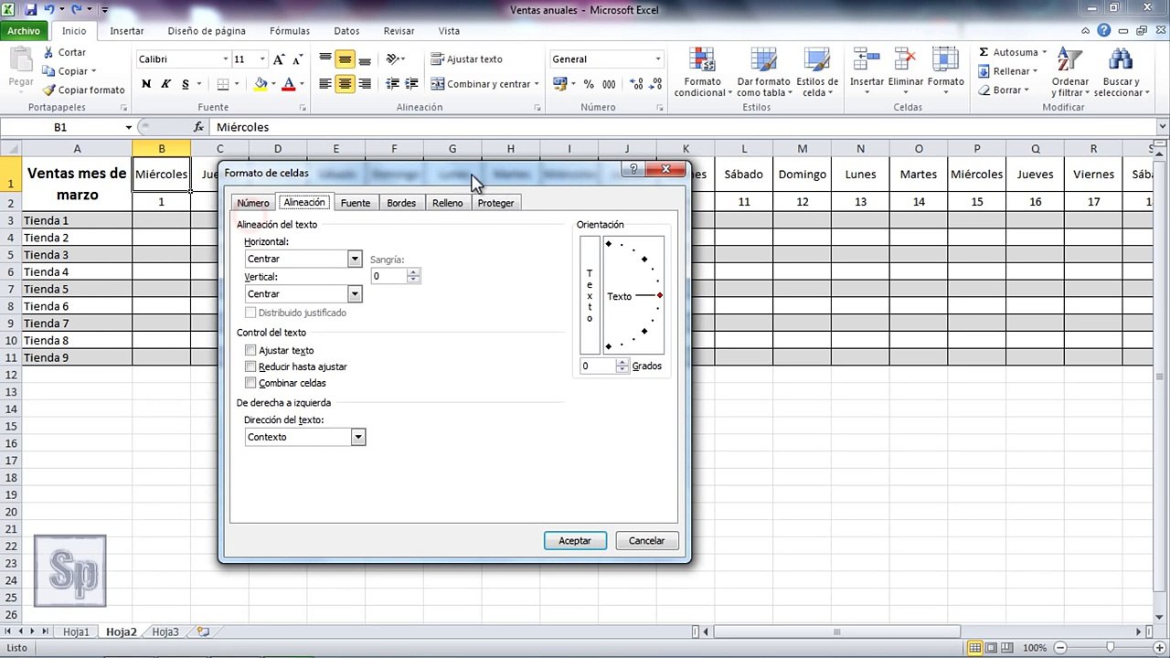Click the zoom slider in status bar

pyautogui.click(x=1111, y=647)
